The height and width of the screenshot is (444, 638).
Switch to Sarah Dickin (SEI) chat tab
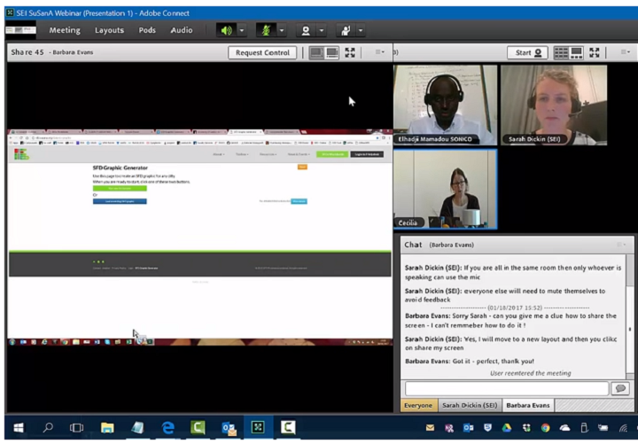point(470,405)
